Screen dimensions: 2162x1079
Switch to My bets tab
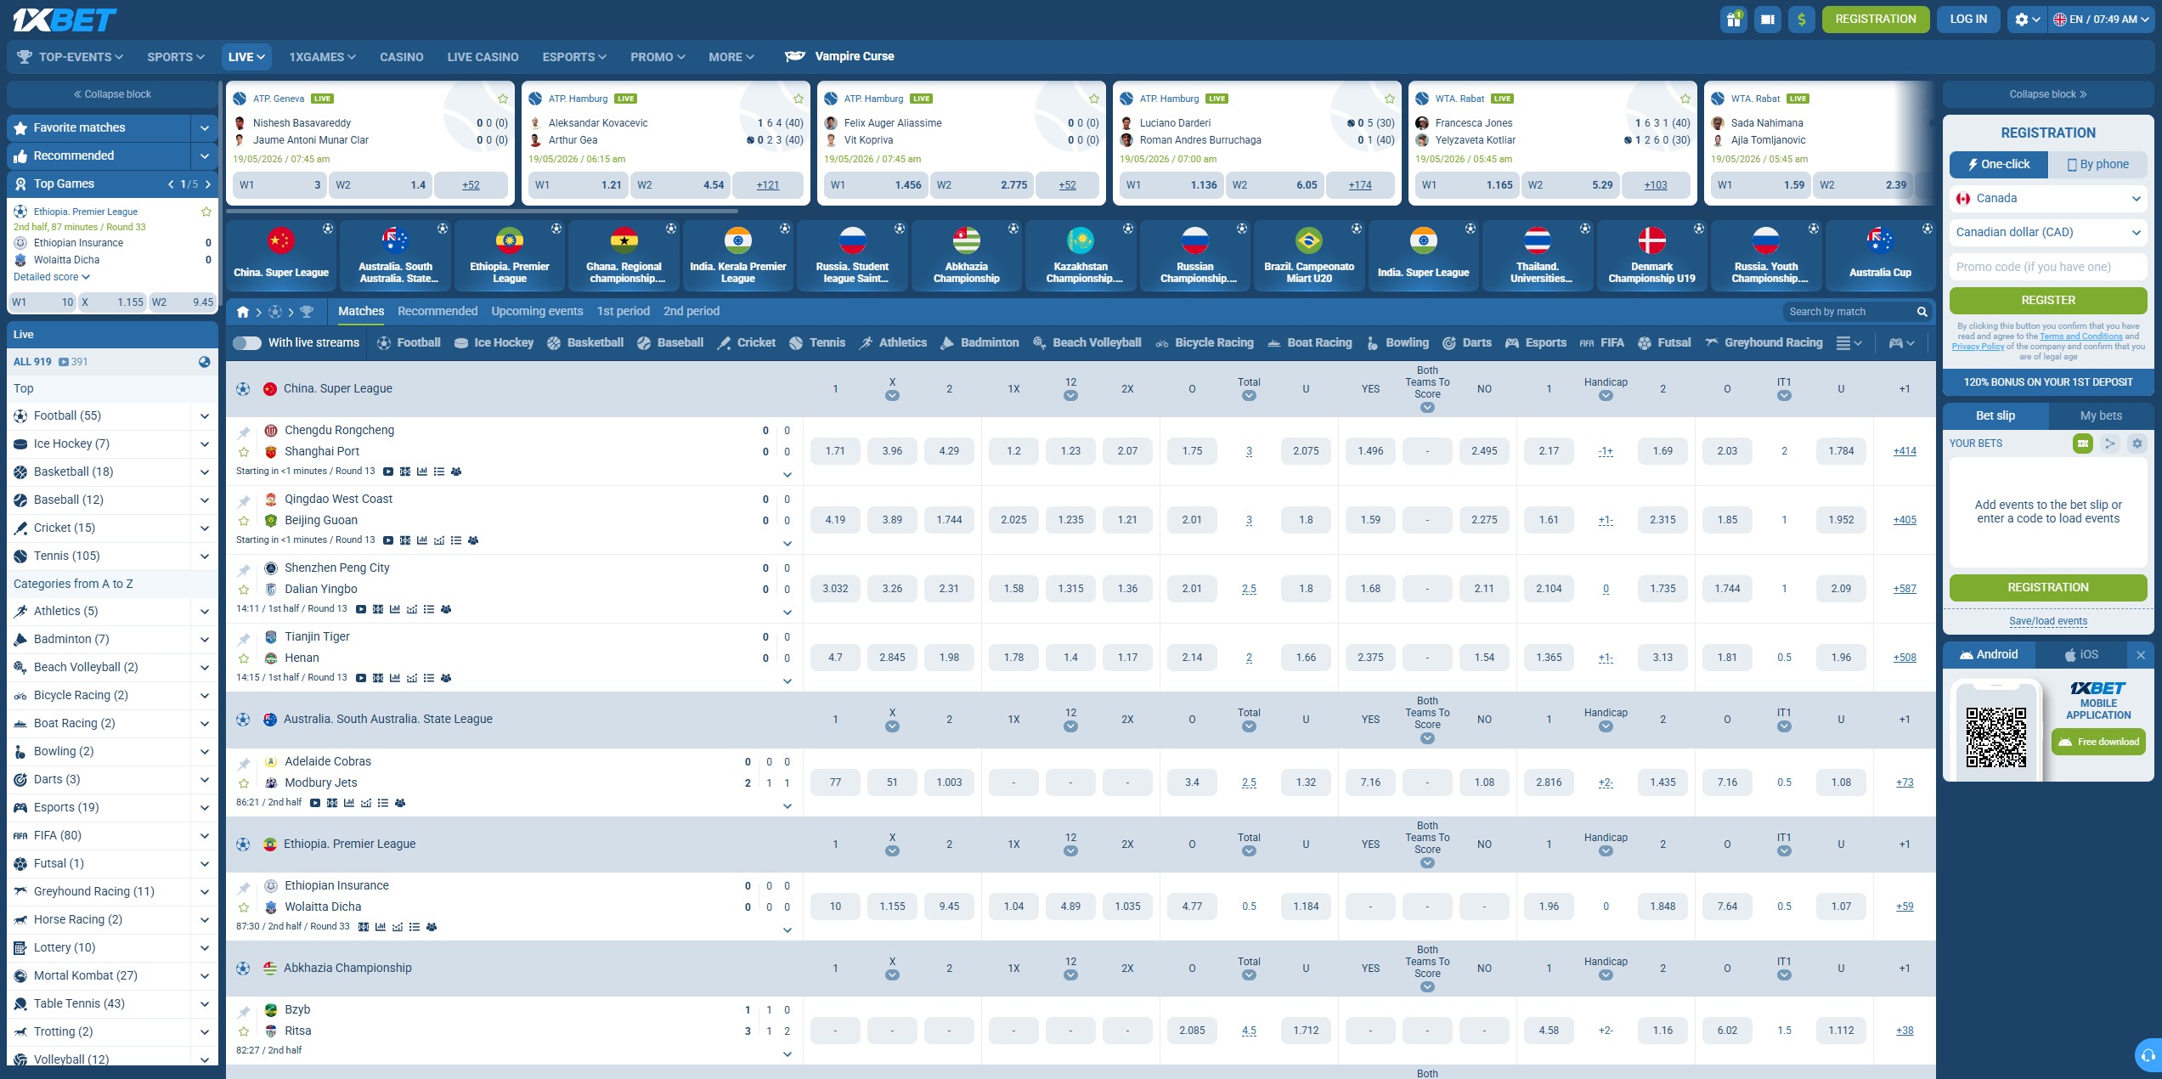[x=2100, y=416]
